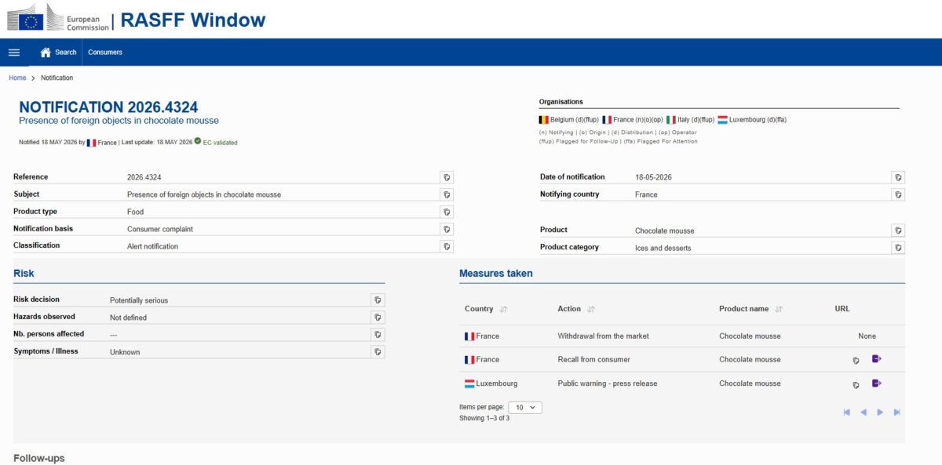
Task: Open the Consumers menu item
Action: pyautogui.click(x=105, y=53)
